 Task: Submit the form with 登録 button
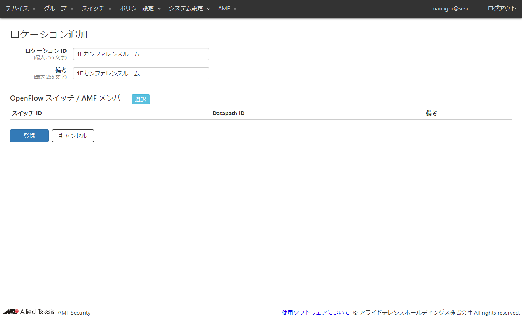[x=29, y=136]
